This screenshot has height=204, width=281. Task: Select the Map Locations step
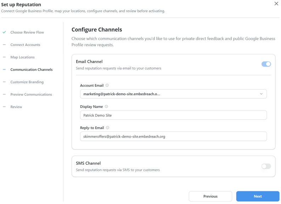pos(22,57)
